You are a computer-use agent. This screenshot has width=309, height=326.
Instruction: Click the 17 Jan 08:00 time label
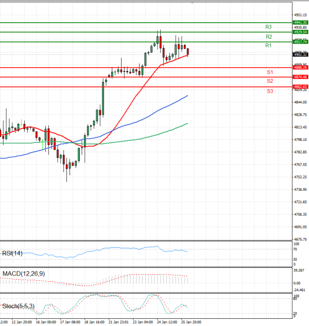point(70,322)
